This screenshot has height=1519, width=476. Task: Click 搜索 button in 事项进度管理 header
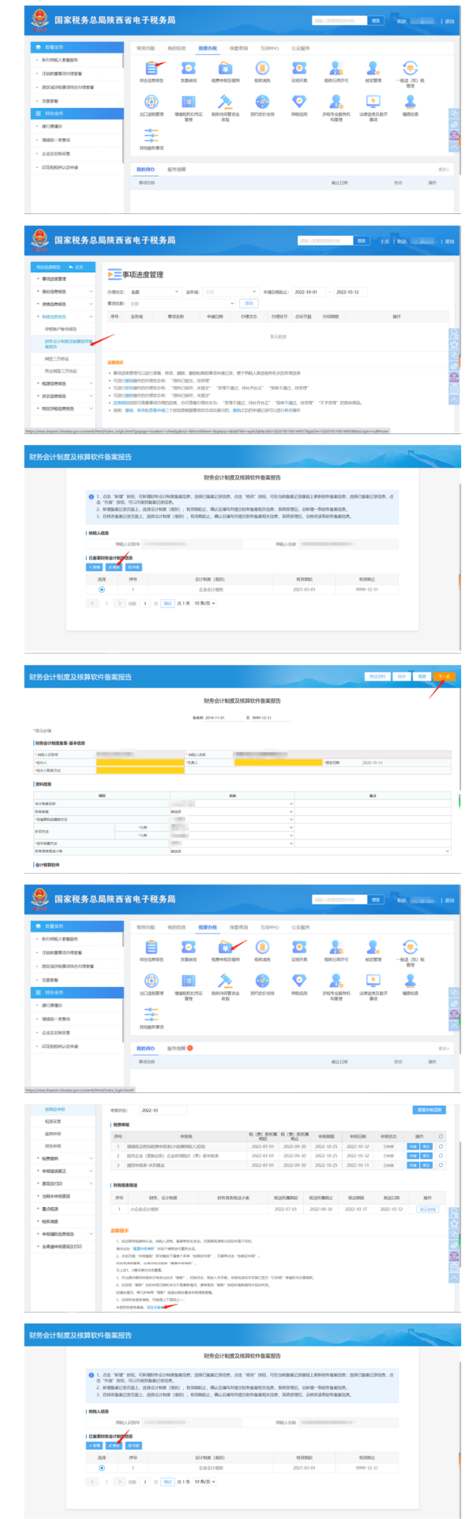coord(361,240)
